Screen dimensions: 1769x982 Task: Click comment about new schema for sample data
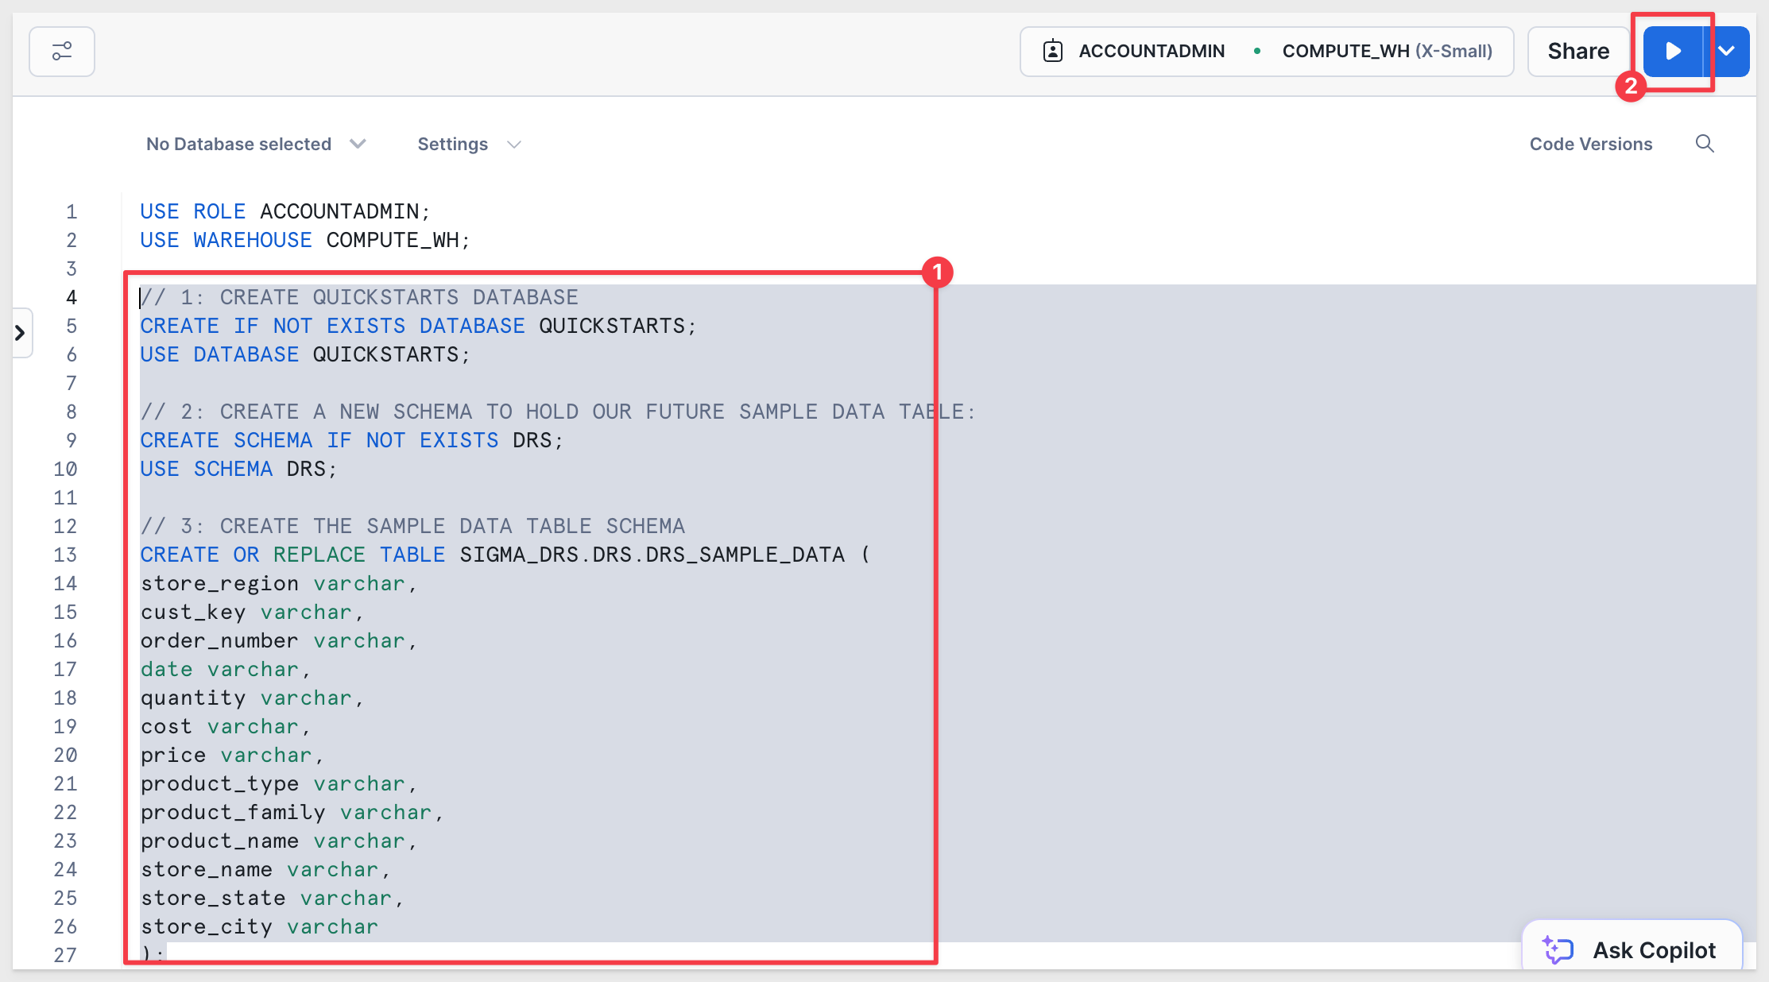point(558,412)
